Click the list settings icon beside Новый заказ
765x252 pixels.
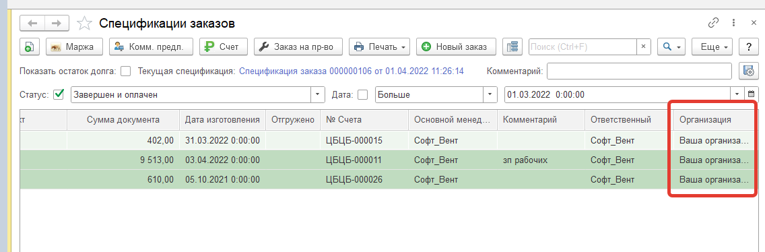(512, 47)
